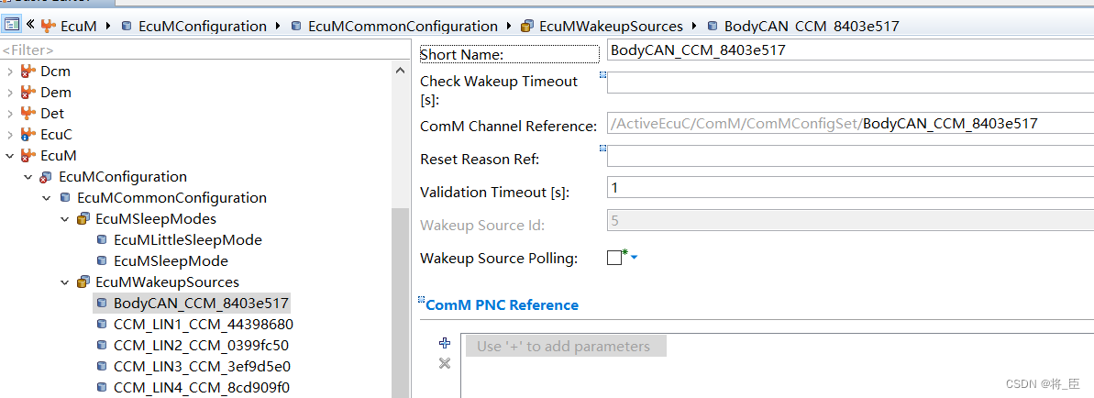
Task: Click the EcuMSleepModes folder icon in tree
Action: 83,219
